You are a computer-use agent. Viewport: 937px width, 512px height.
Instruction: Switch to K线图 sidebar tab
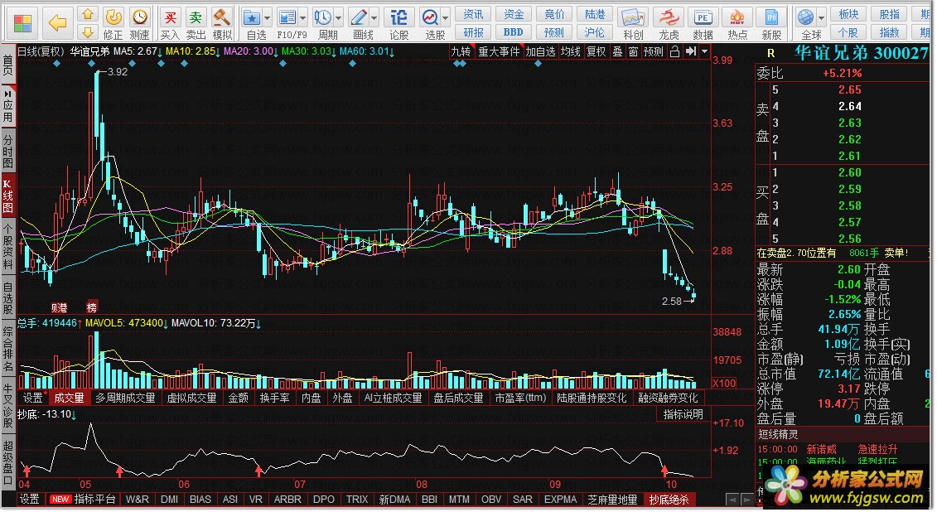click(x=7, y=196)
